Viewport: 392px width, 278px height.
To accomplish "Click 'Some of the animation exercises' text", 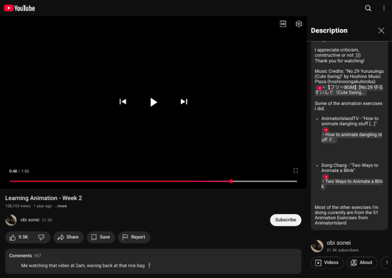I will pos(348,106).
